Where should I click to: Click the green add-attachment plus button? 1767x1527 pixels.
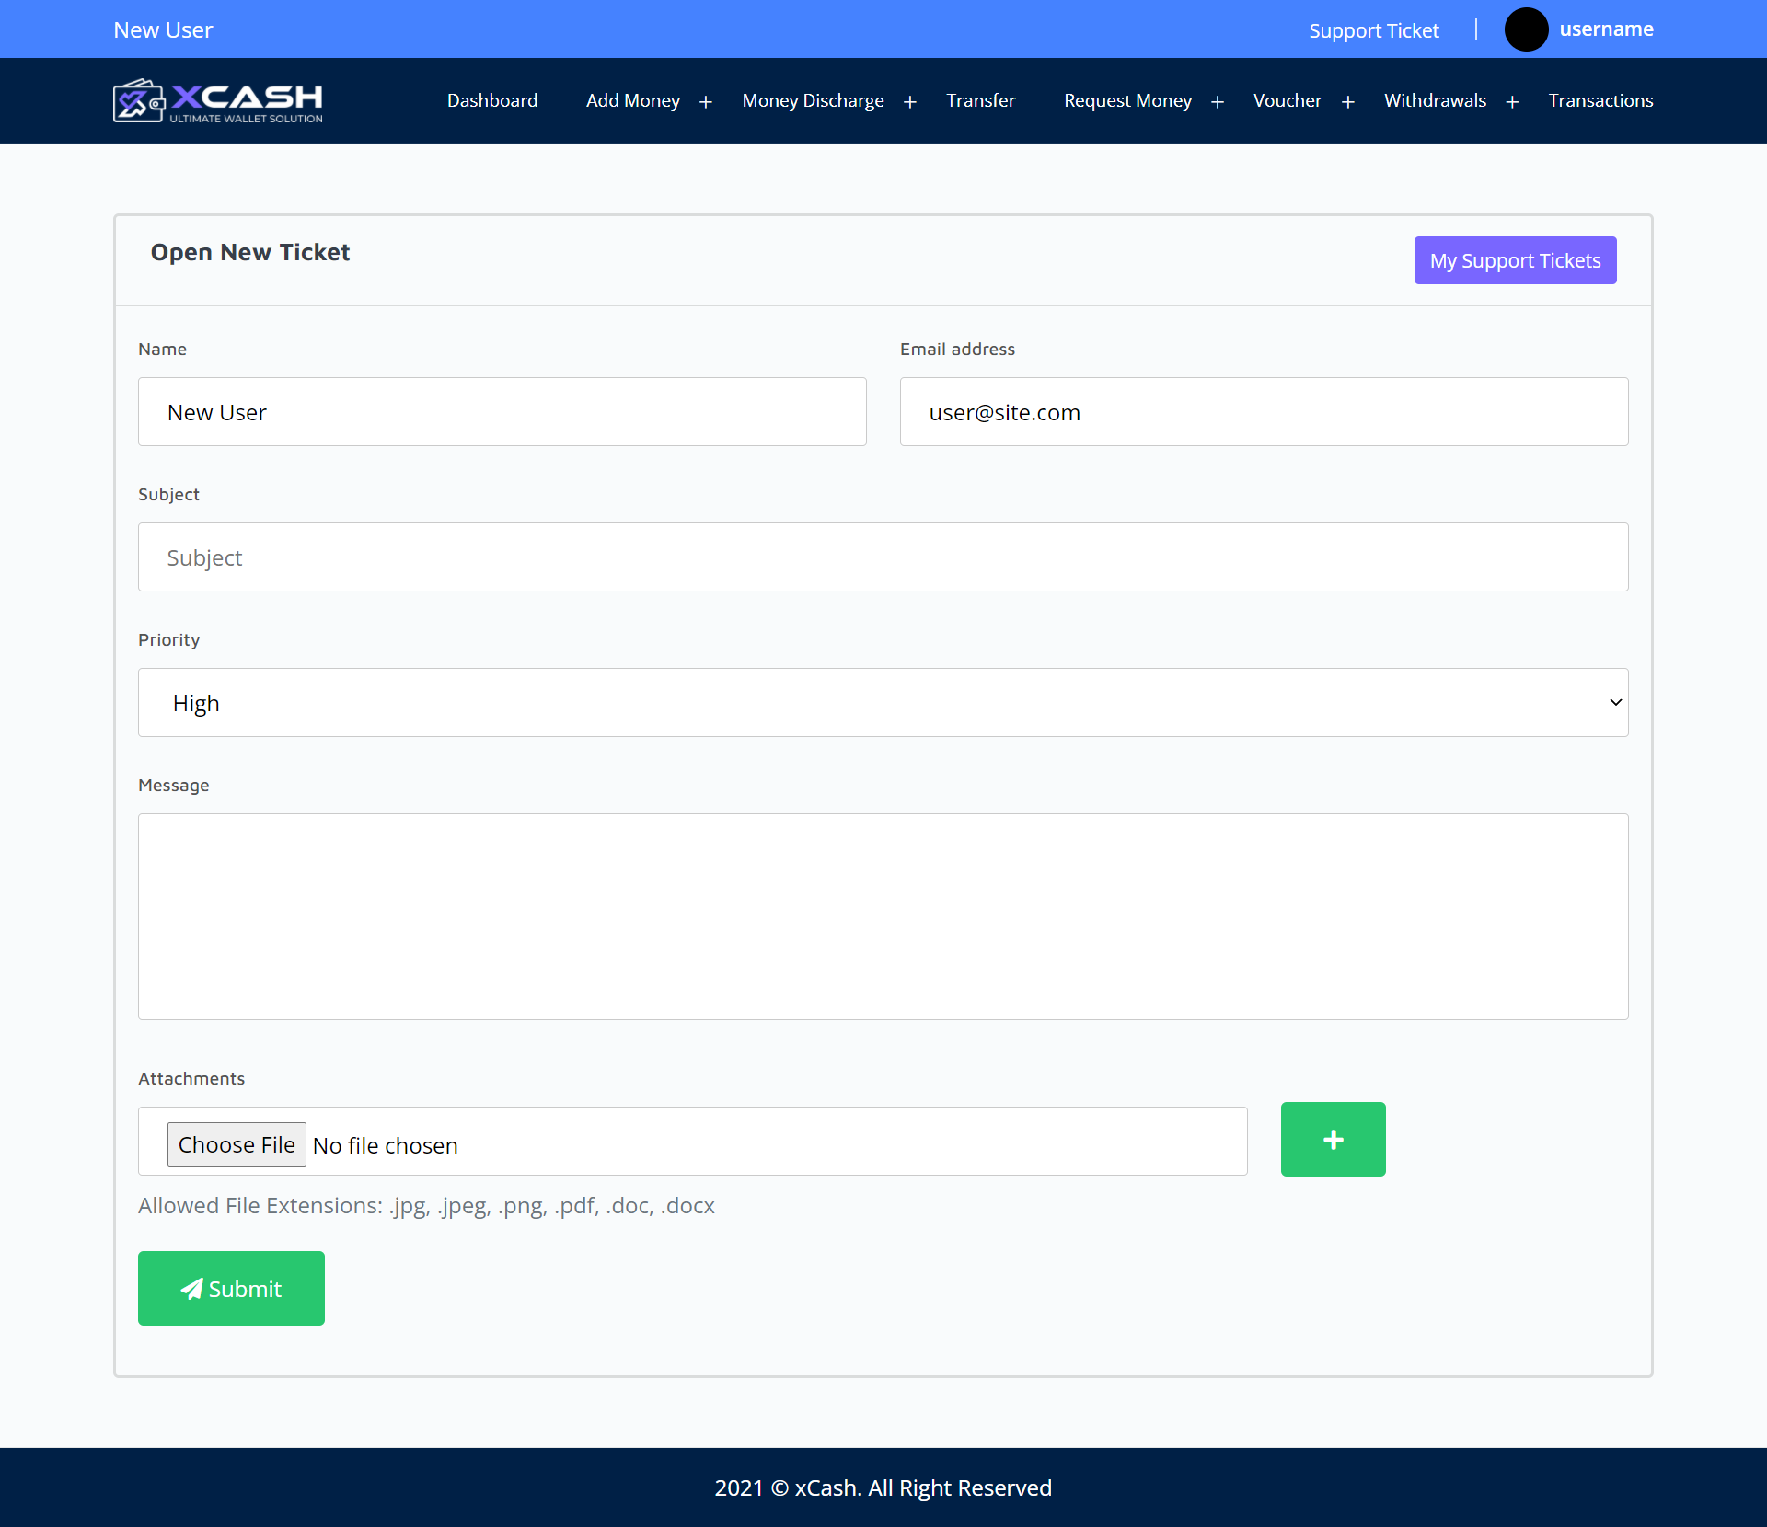(x=1333, y=1139)
